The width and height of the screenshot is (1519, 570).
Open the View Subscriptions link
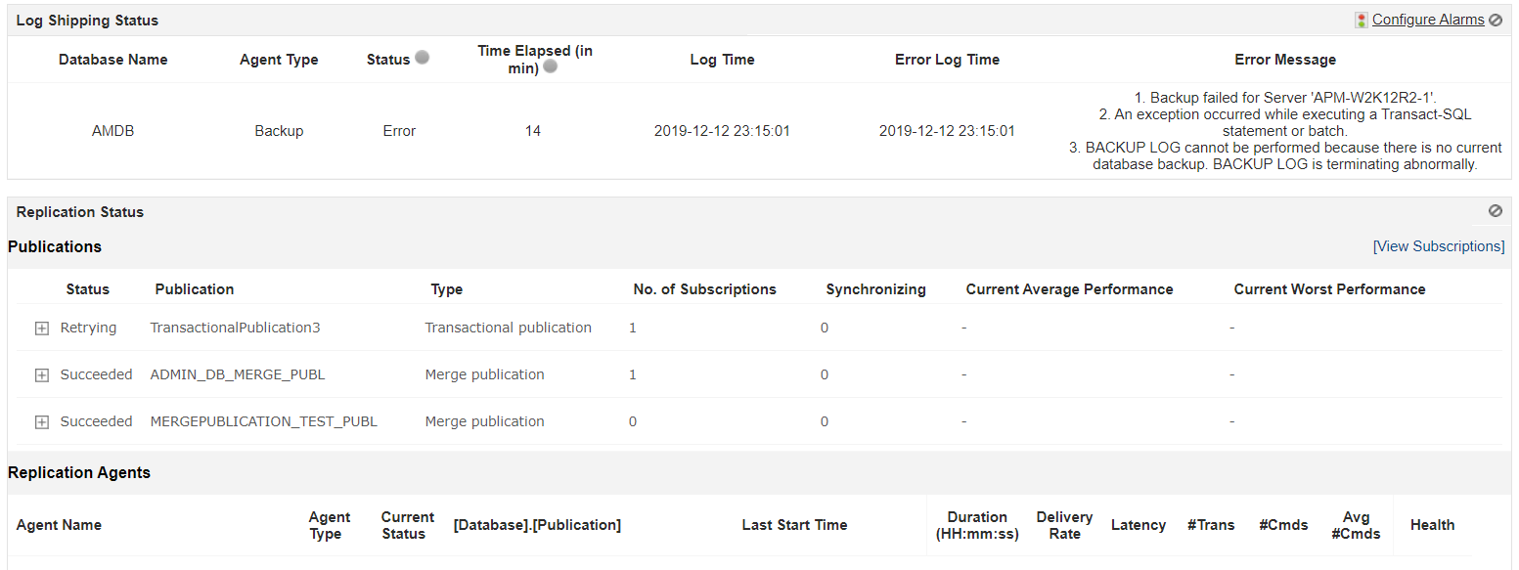click(1439, 246)
